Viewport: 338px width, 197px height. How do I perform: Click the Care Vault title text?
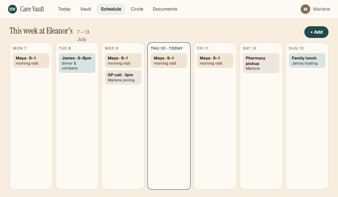coord(32,9)
